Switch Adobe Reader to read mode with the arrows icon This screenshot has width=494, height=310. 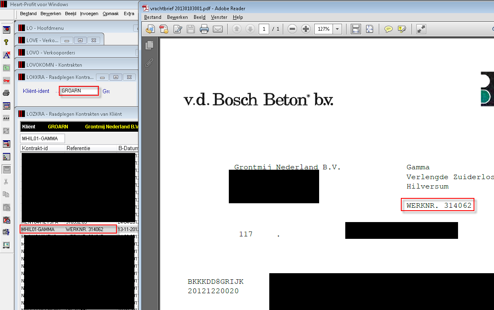tap(421, 29)
